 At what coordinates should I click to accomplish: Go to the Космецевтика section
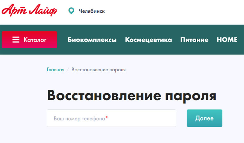[x=148, y=40]
